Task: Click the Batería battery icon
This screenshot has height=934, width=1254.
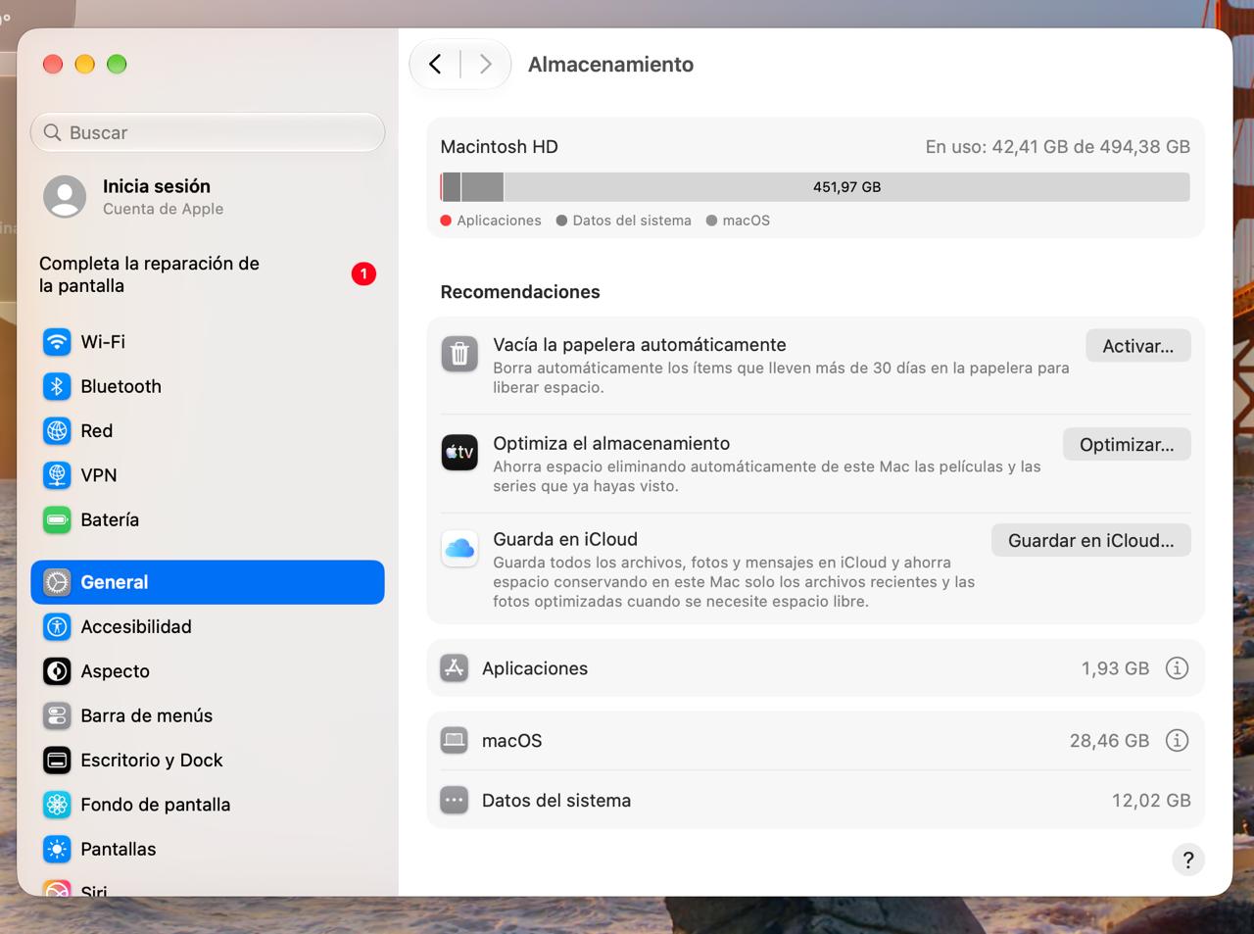Action: pos(57,520)
